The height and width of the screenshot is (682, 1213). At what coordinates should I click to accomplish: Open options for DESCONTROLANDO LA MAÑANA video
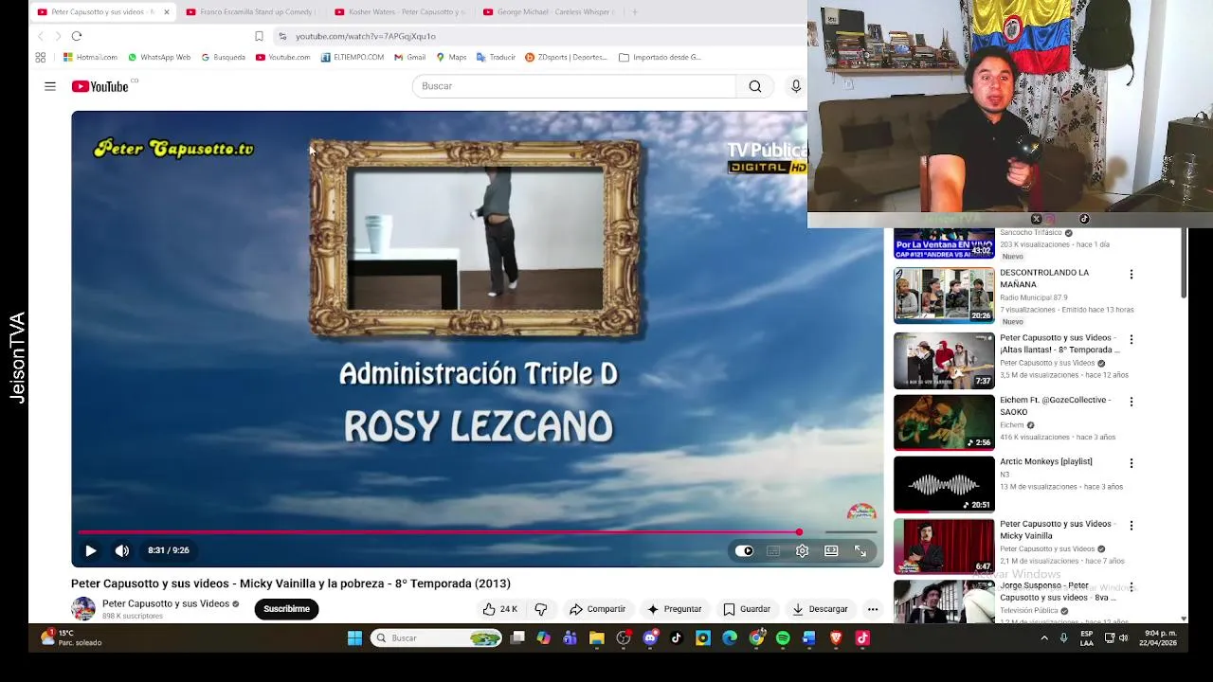[1131, 275]
